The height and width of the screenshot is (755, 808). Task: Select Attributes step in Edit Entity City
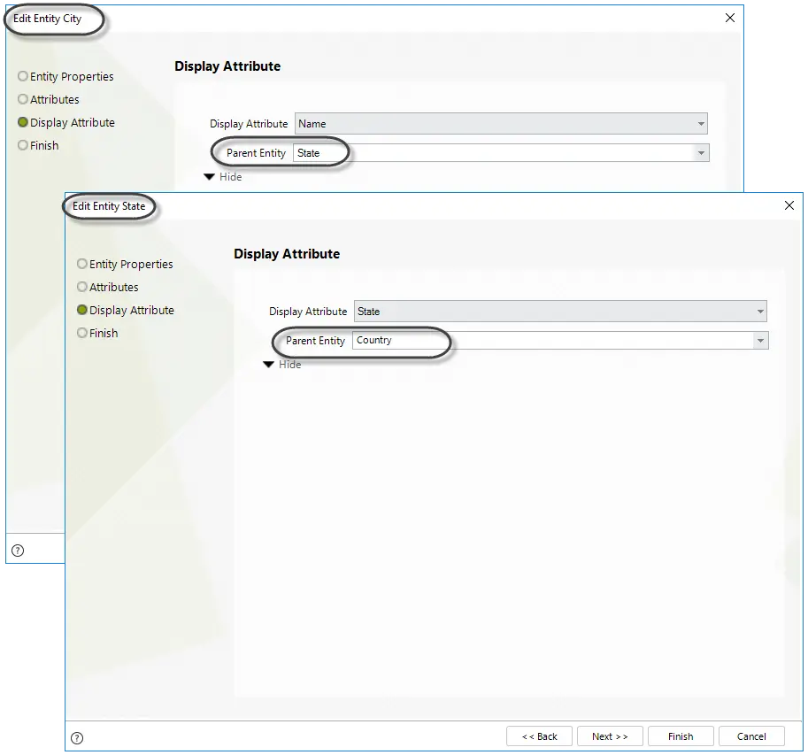49,99
